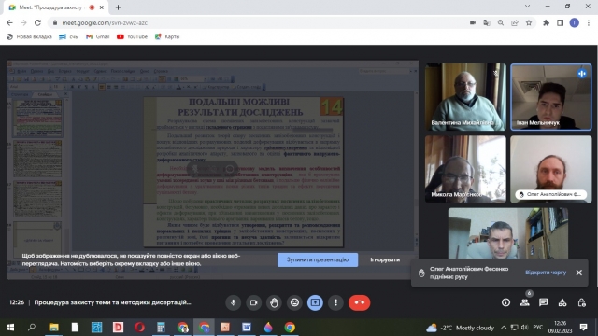Click Відкрити чергу link
The width and height of the screenshot is (598, 336).
point(546,273)
